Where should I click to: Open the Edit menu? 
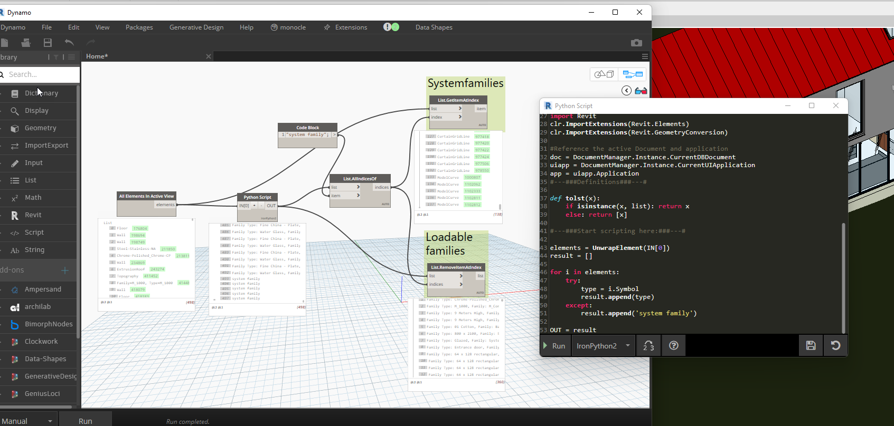[73, 27]
